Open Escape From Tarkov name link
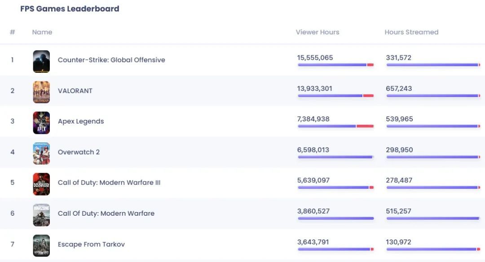The width and height of the screenshot is (485, 262). coord(91,244)
